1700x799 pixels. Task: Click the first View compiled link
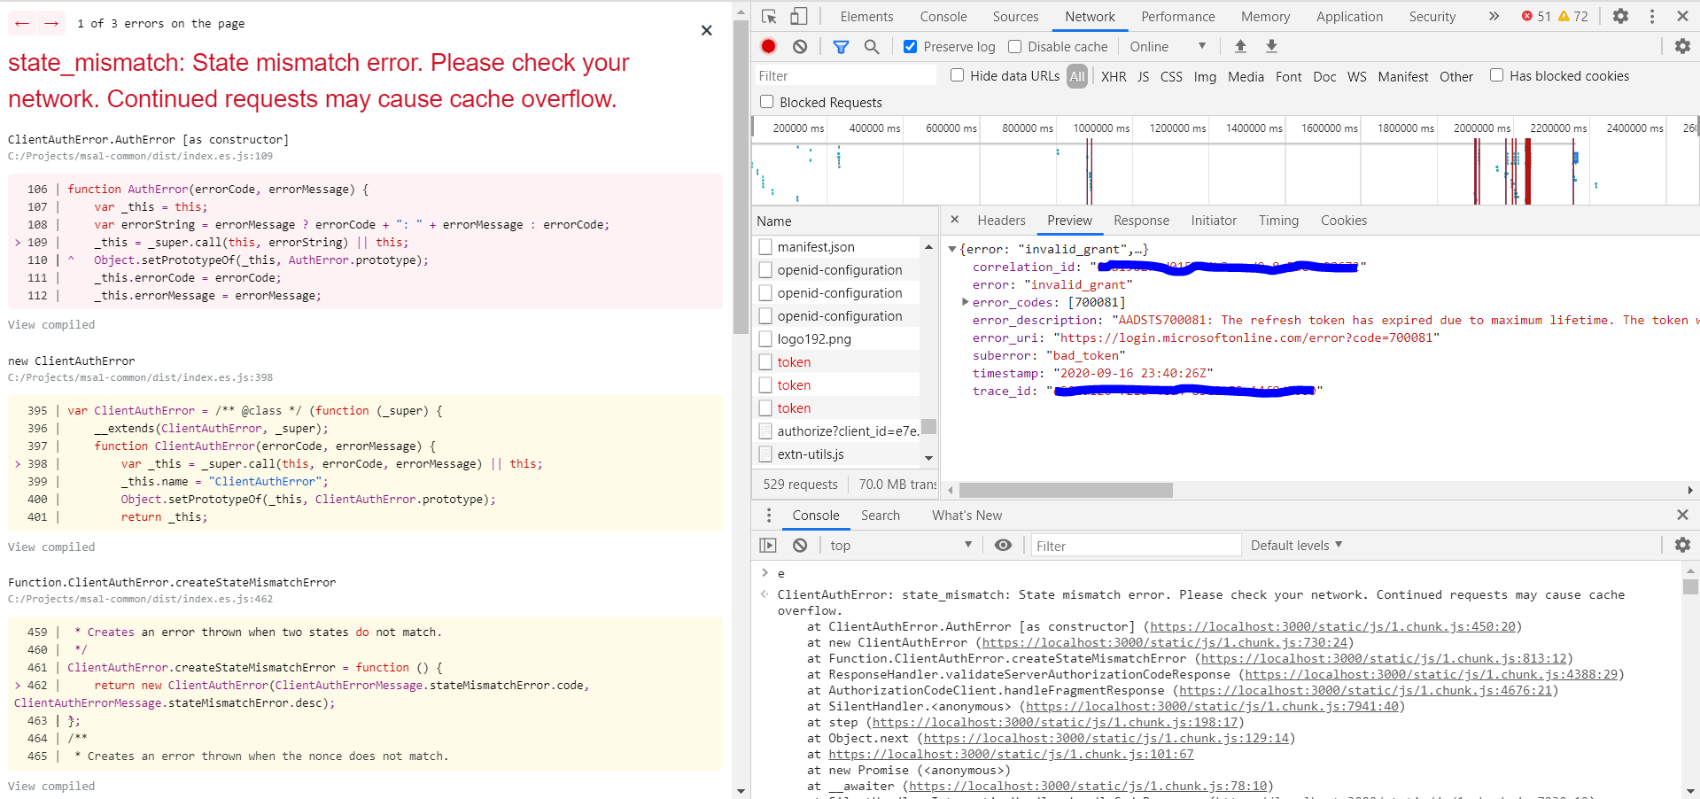[x=50, y=324]
